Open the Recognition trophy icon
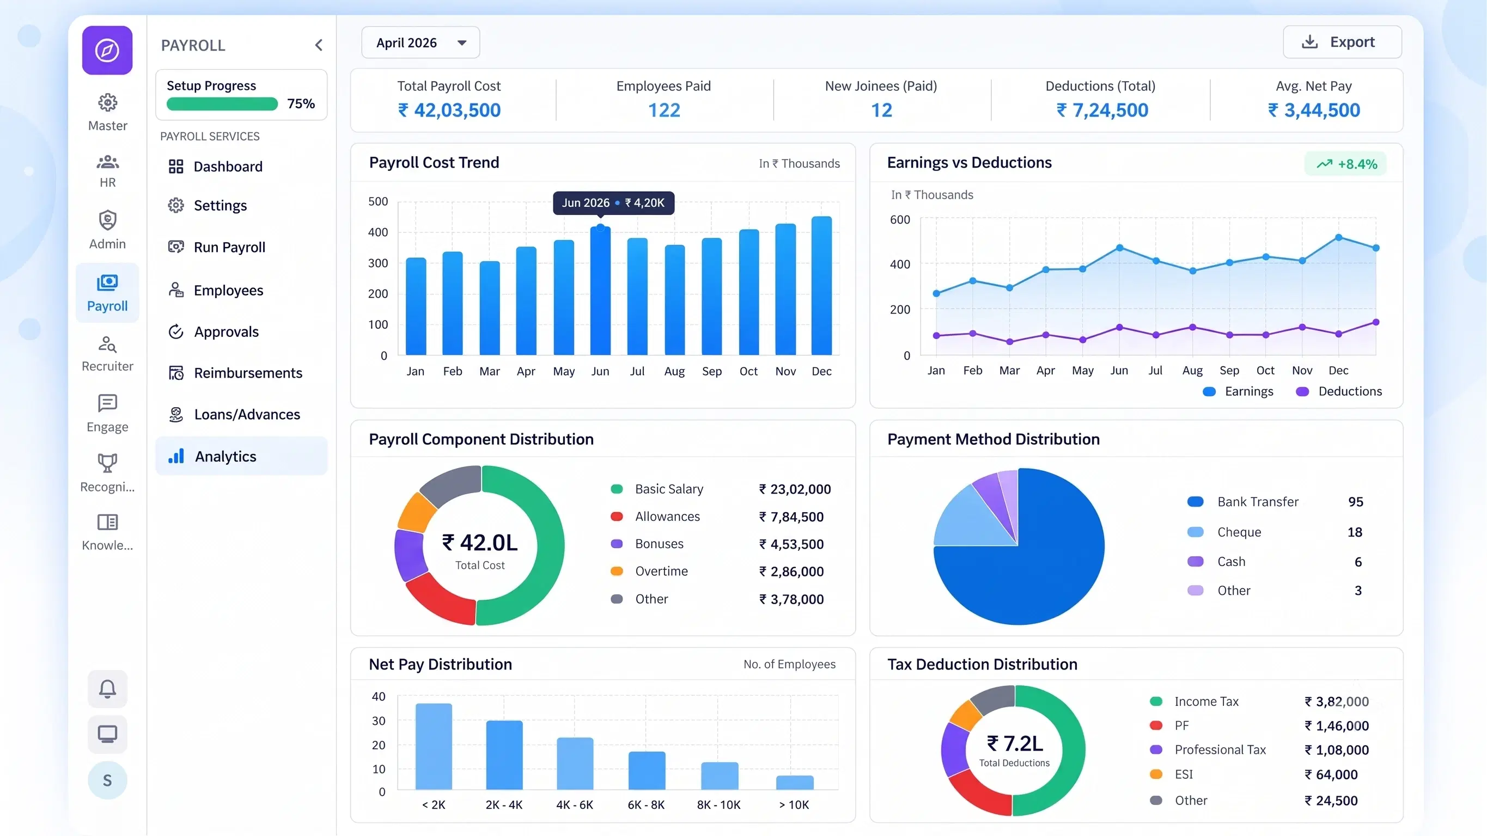Screen dimensions: 1487x836 107,463
